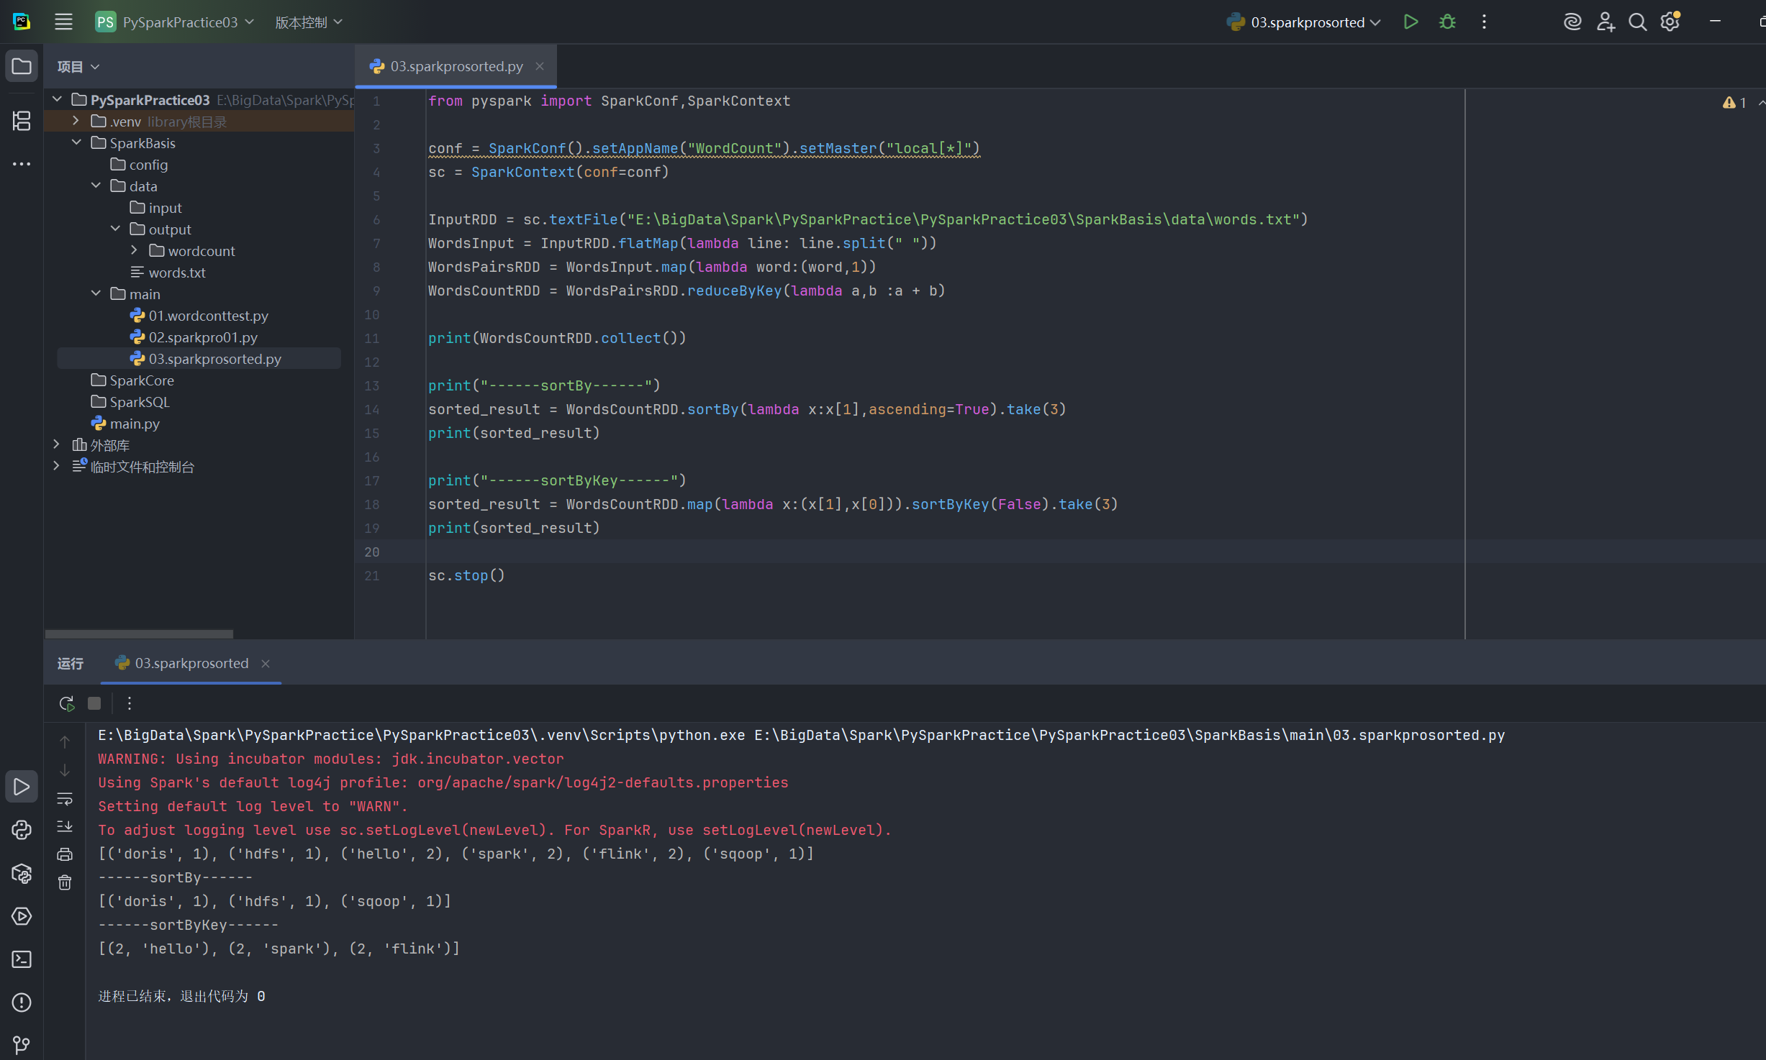This screenshot has width=1766, height=1060.
Task: Expand the .venv folder
Action: (76, 121)
